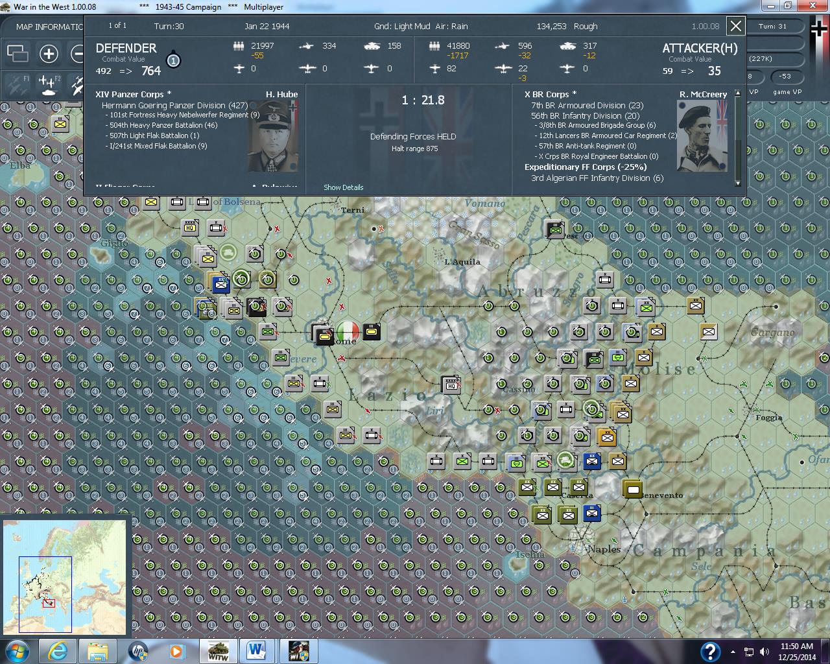830x664 pixels.
Task: Open the Windows Start menu
Action: pos(16,650)
